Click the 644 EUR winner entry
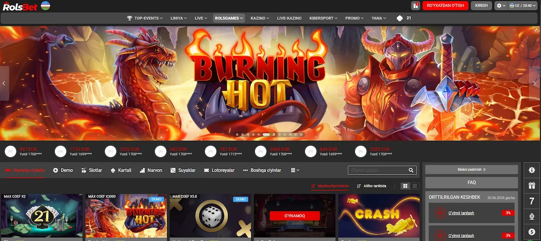This screenshot has width=541, height=241. tap(323, 152)
